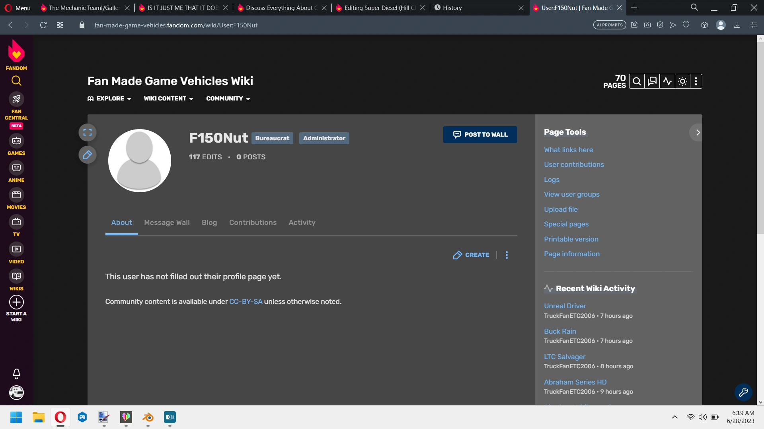The width and height of the screenshot is (764, 429).
Task: Open the kebab menu next to theme icon
Action: (696, 81)
